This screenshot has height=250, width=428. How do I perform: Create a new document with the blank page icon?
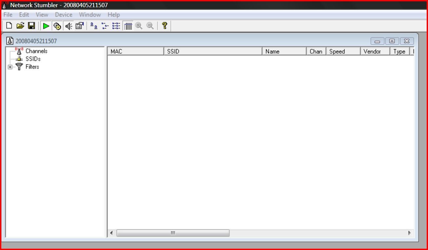point(9,26)
